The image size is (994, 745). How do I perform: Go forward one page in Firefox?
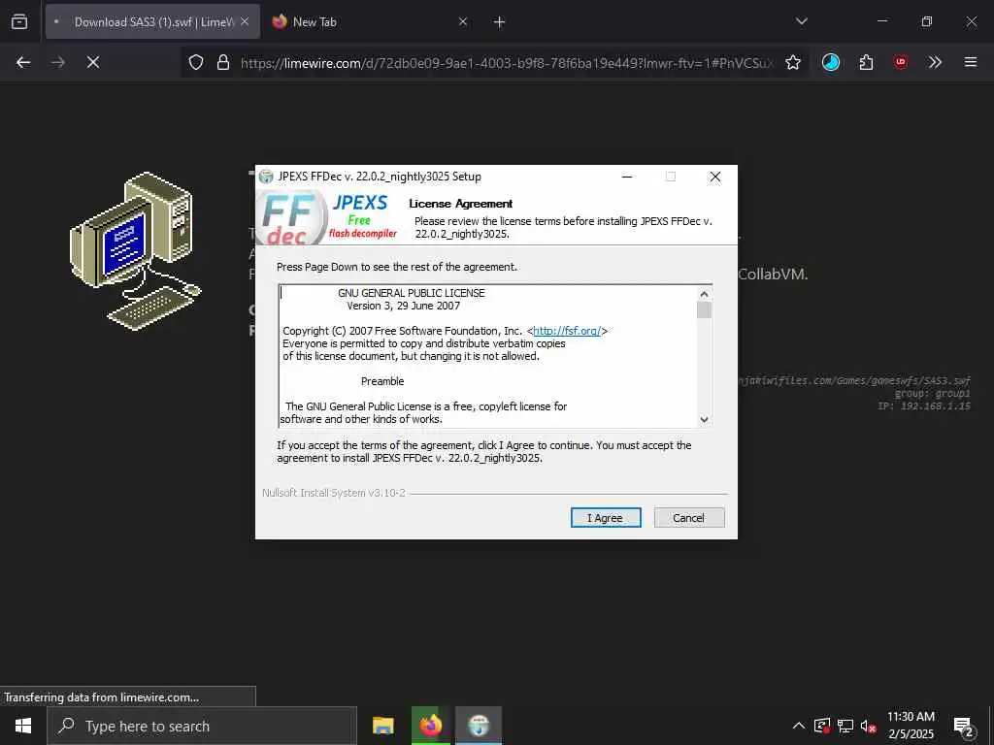(58, 62)
